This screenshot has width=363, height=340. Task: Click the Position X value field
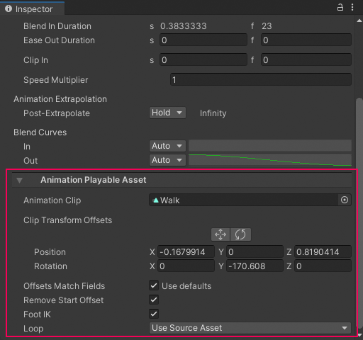coord(186,251)
